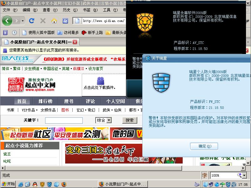This screenshot has width=251, height=188.
Task: Open the 文件 (F) menu
Action: [10, 10]
